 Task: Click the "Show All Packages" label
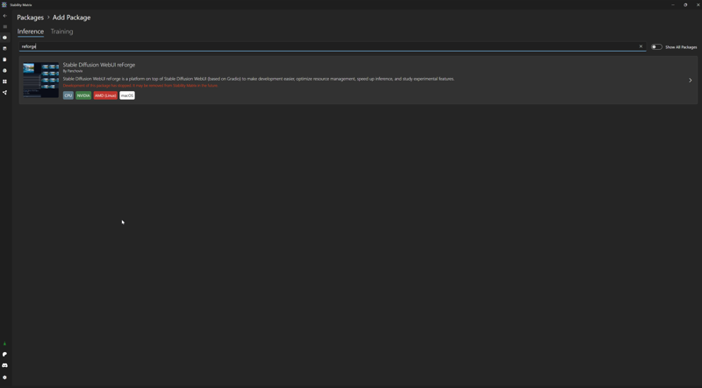point(681,47)
